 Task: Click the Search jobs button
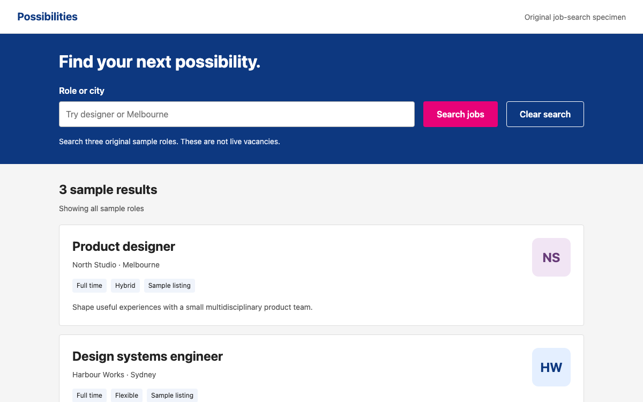pyautogui.click(x=460, y=114)
